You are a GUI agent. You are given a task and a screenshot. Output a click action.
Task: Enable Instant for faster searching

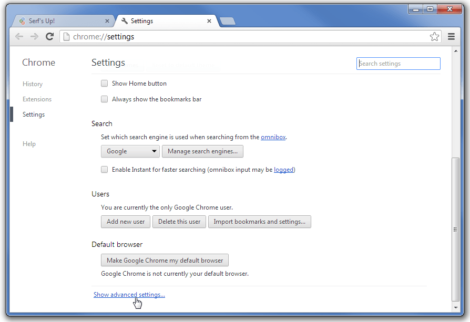(x=104, y=170)
